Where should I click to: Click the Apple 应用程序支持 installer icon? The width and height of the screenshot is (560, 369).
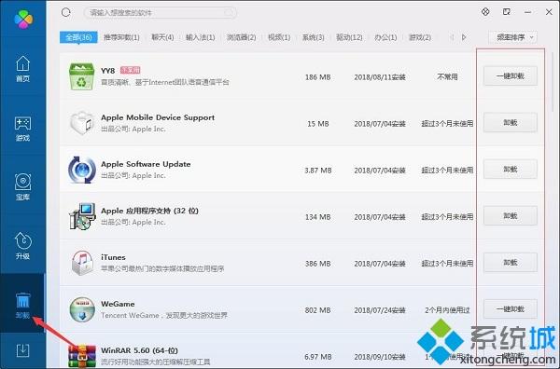[82, 216]
